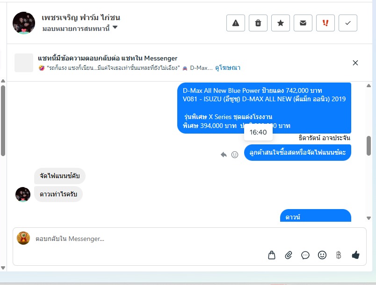Image resolution: width=376 pixels, height=285 pixels.
Task: Click left panel scroll down arrow
Action: point(3,268)
